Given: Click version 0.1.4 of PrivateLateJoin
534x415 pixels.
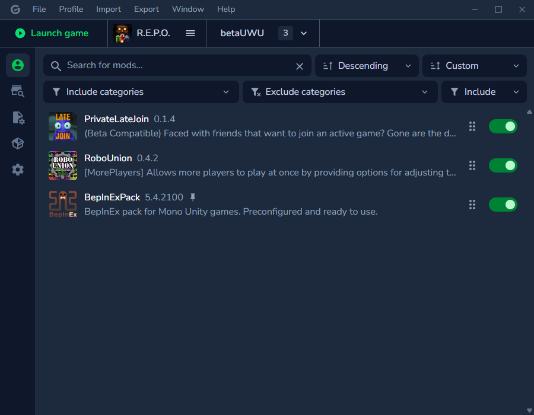Looking at the screenshot, I should point(164,119).
